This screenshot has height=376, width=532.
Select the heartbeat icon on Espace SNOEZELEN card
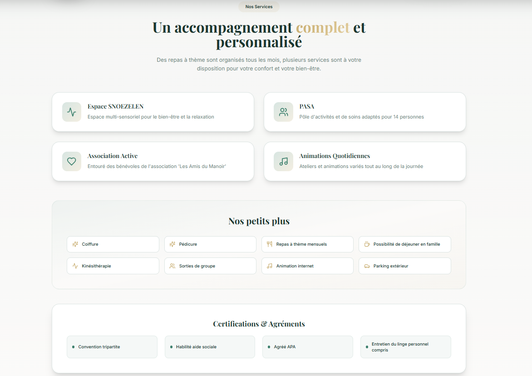click(71, 112)
